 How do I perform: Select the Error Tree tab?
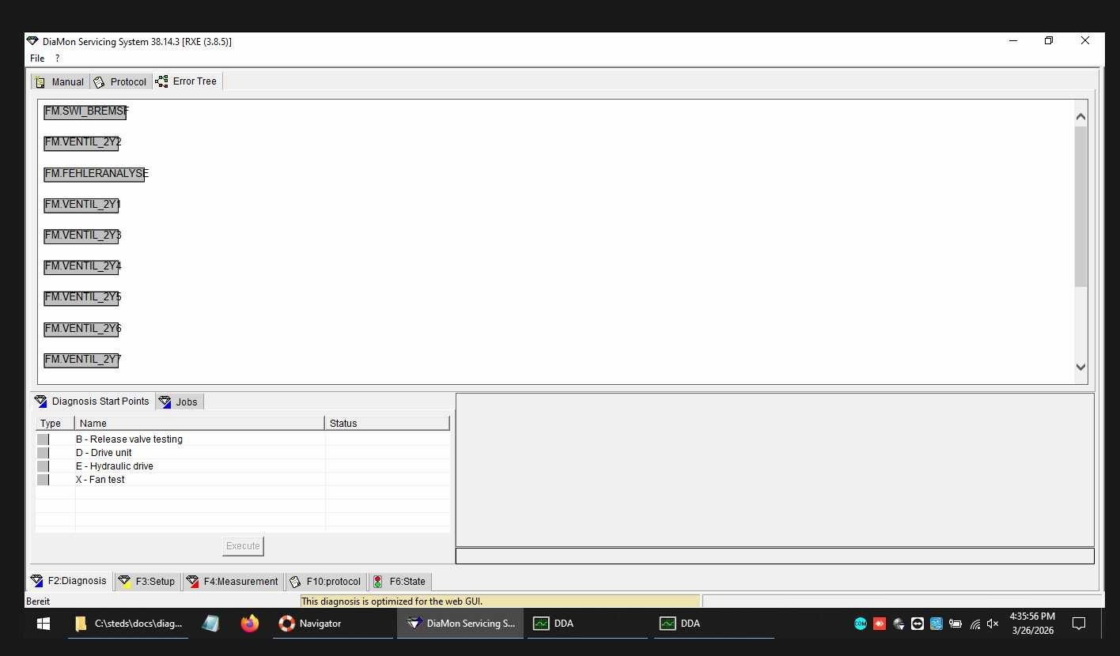click(187, 81)
